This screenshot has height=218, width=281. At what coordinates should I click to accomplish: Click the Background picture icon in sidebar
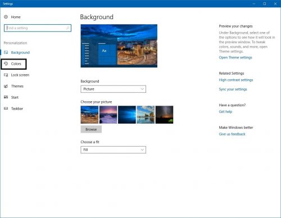click(6, 52)
